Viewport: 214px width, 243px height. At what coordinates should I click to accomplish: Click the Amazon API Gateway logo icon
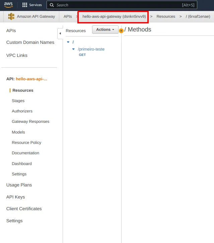11,16
